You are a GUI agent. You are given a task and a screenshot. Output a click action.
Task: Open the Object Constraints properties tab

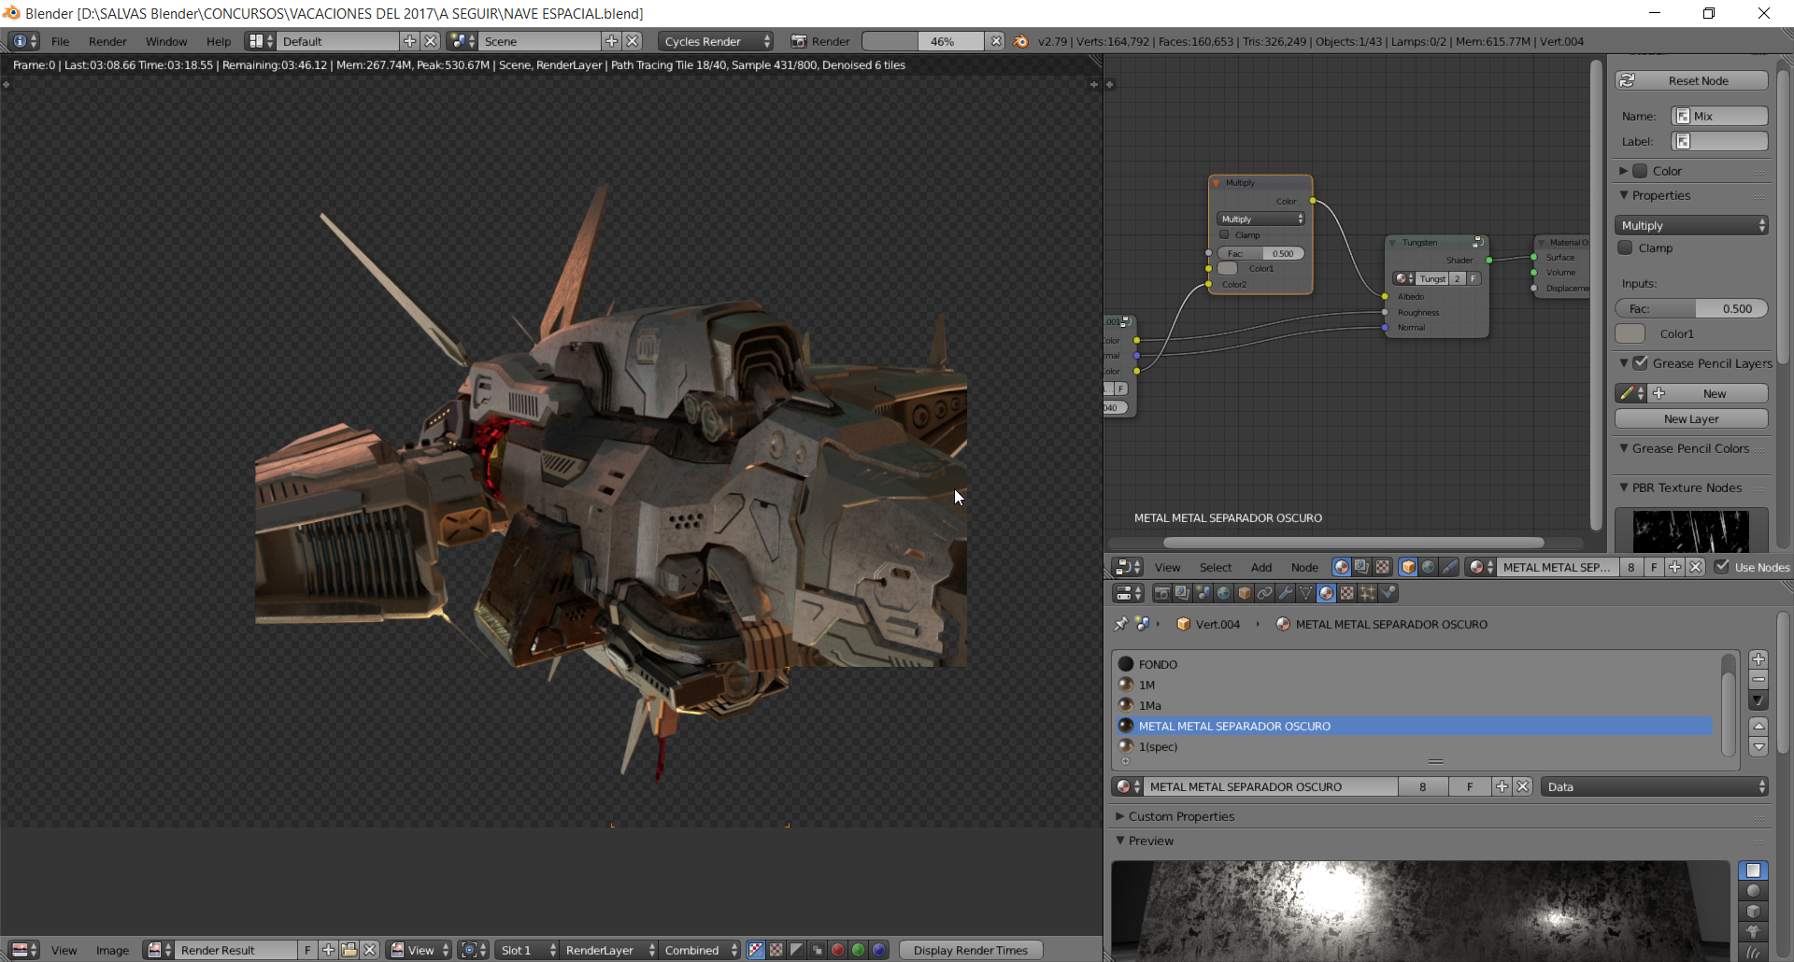pos(1264,593)
